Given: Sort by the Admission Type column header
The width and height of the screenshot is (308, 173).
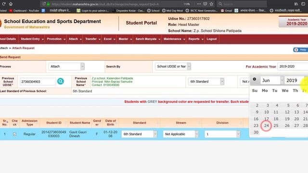Looking at the screenshot, I should [x=29, y=123].
